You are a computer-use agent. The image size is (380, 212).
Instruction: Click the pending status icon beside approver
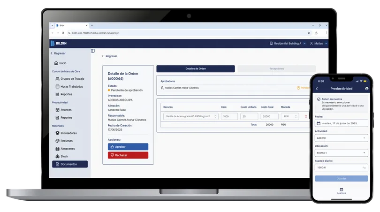click(298, 88)
